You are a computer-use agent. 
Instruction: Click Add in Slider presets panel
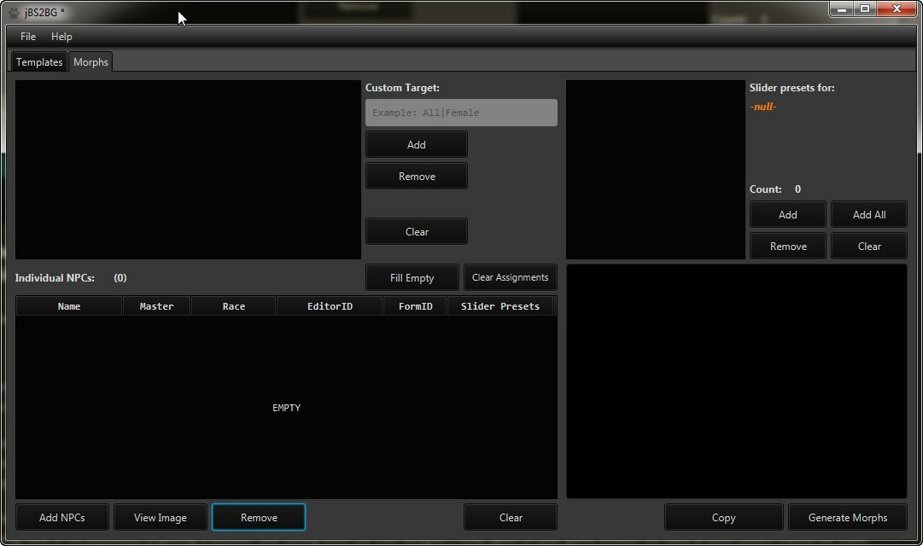point(787,215)
